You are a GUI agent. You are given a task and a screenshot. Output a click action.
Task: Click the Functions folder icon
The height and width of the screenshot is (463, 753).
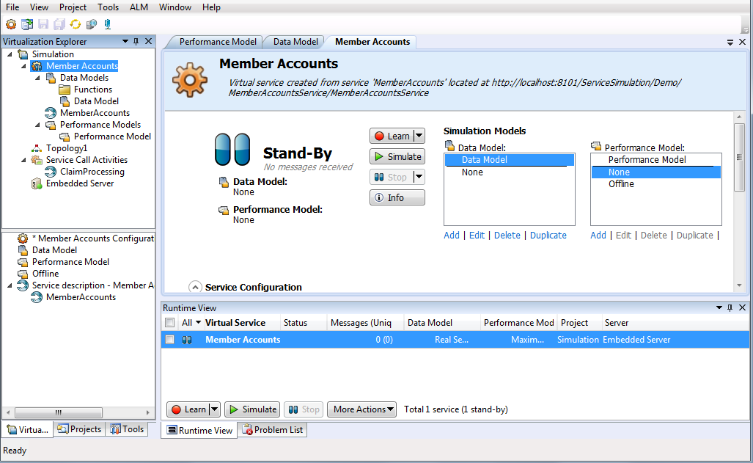pos(65,90)
